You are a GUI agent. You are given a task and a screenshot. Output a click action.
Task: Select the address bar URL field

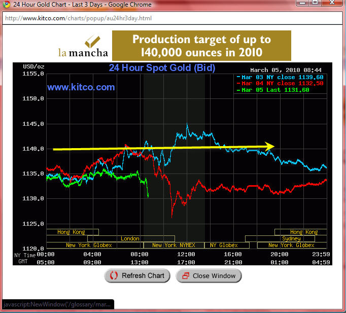172,18
